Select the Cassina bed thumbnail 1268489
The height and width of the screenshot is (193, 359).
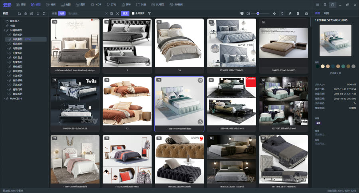231,101
